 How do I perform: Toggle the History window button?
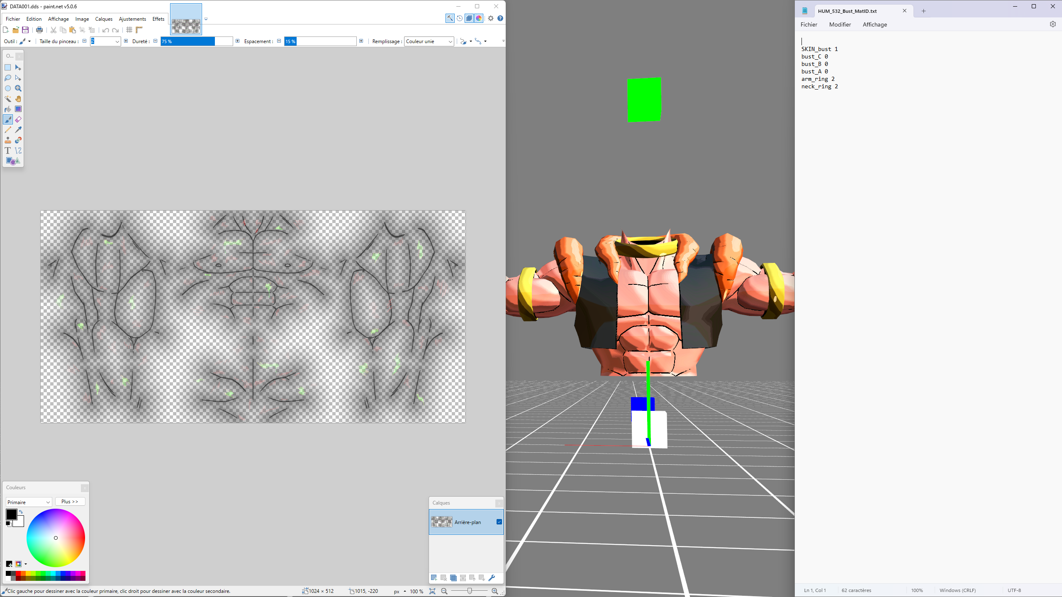460,18
